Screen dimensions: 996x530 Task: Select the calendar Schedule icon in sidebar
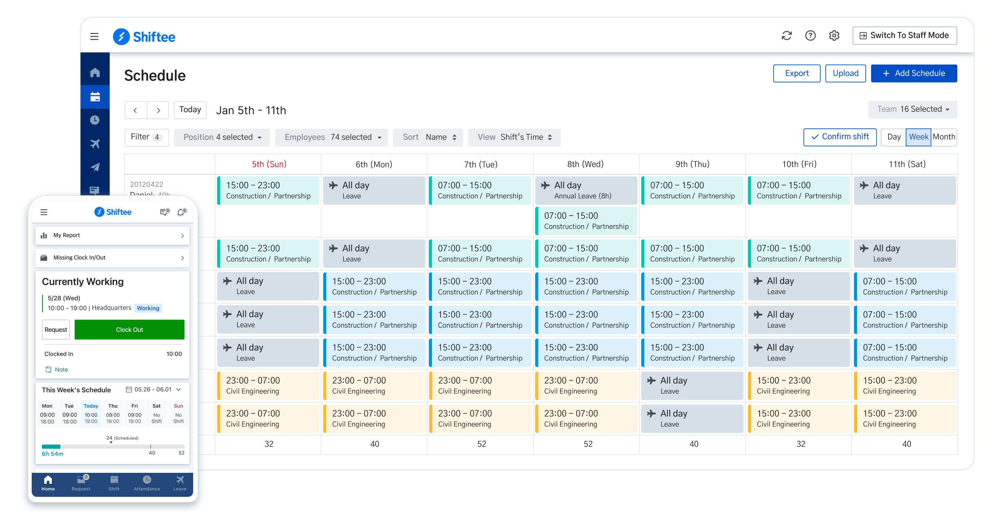pos(95,96)
